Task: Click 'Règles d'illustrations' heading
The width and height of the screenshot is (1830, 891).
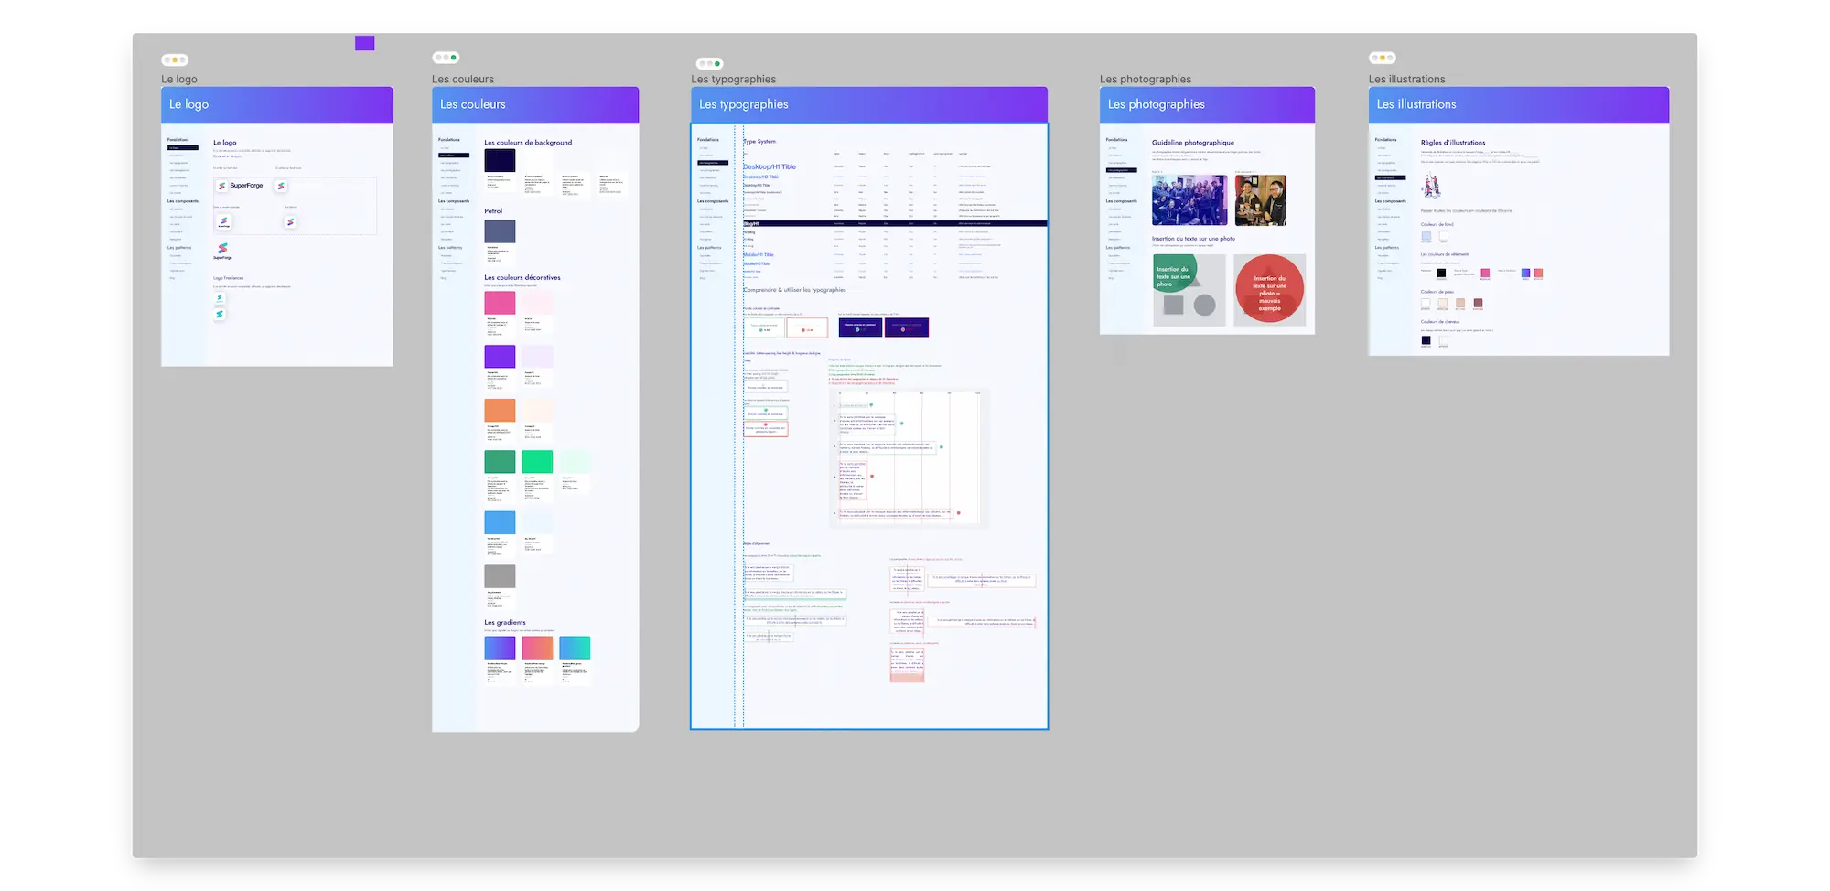Action: [1453, 143]
